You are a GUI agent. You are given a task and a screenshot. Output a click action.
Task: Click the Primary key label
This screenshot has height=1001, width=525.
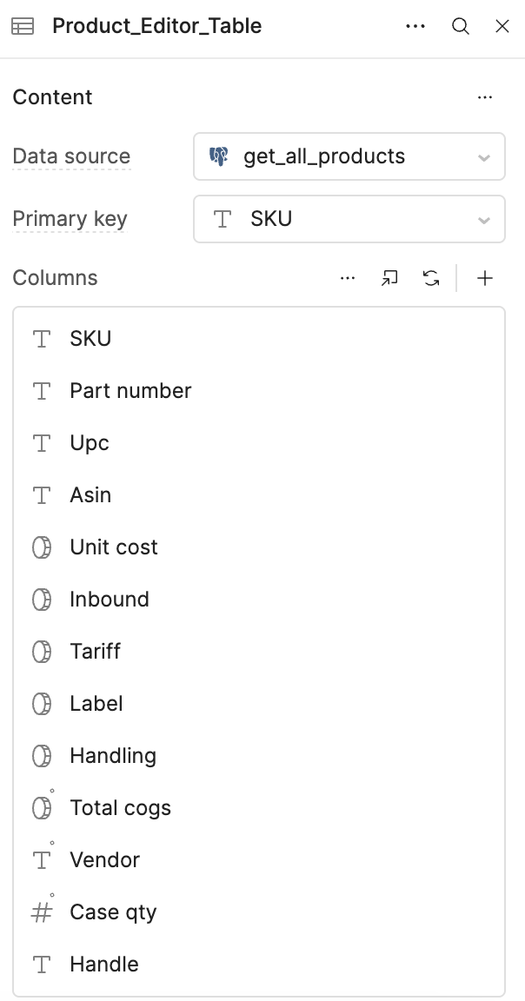(x=70, y=219)
